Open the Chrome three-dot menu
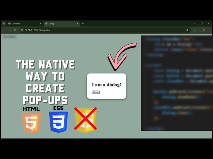 click(x=209, y=30)
